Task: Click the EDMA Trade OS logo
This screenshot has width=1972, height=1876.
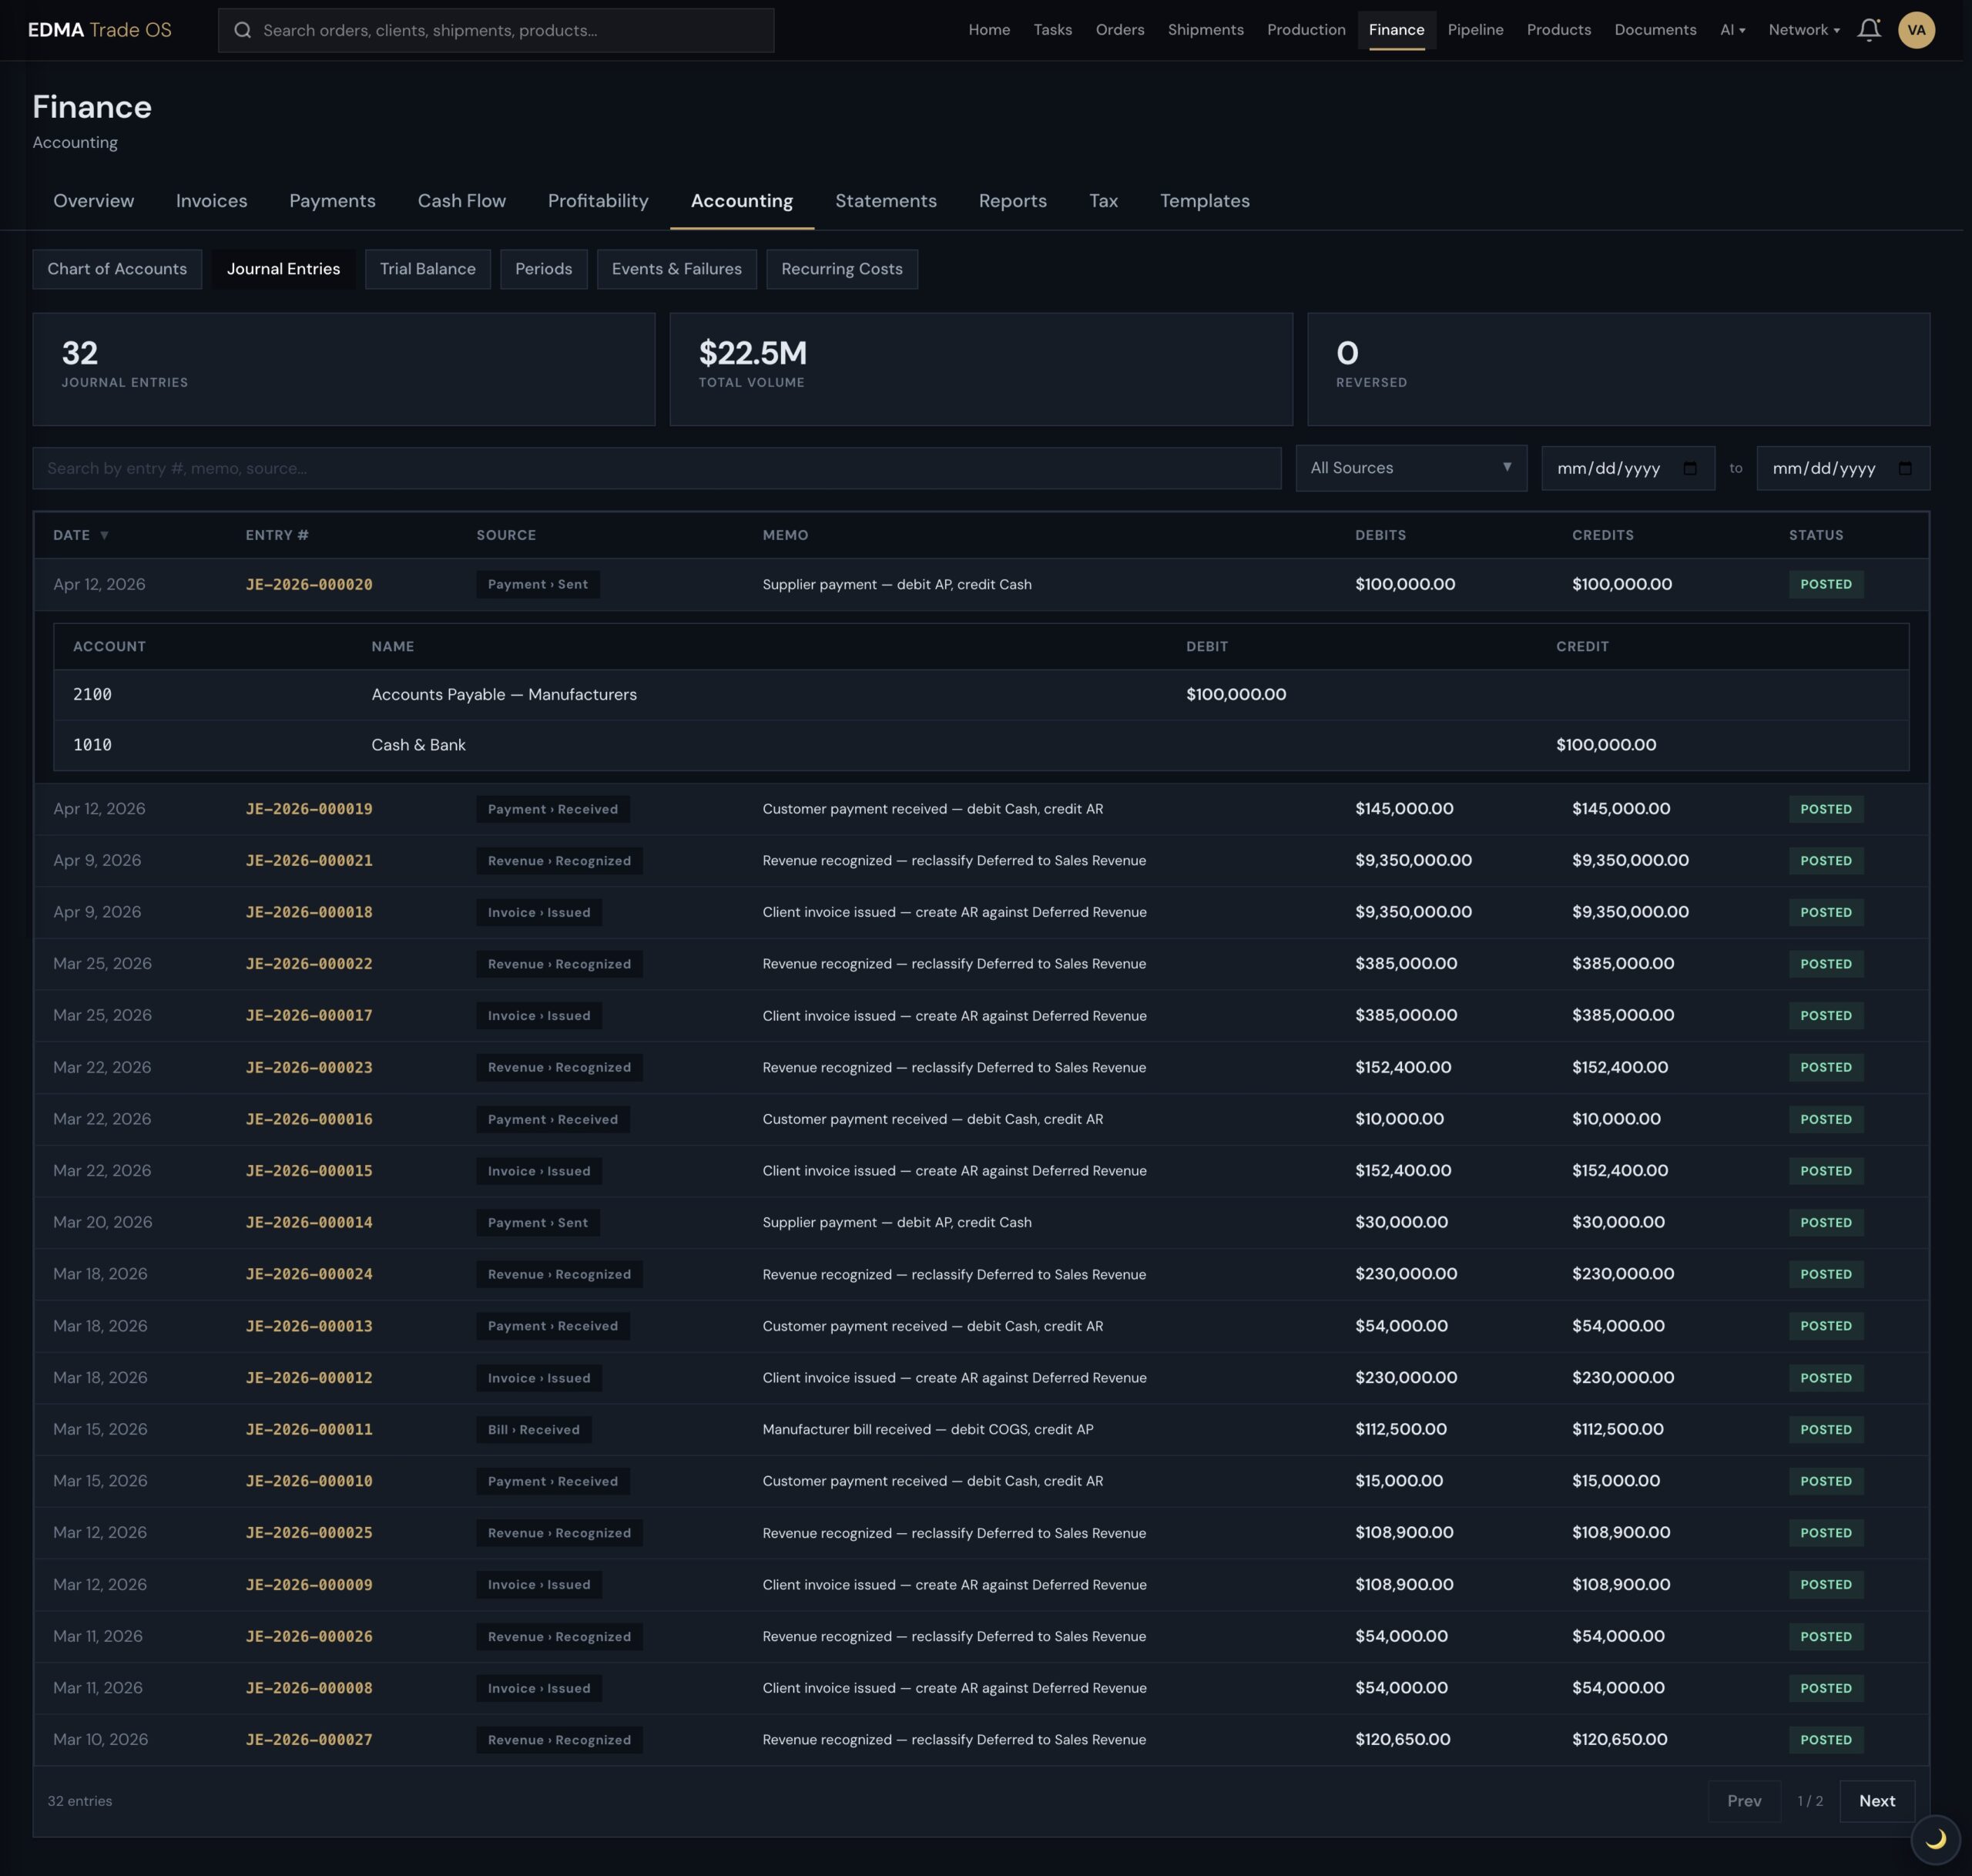Action: point(100,30)
